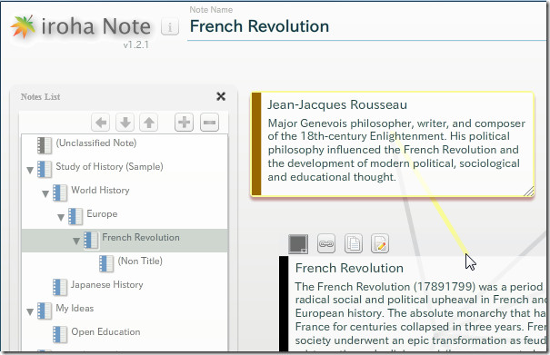
Task: Click the French Revolution card title
Action: (x=349, y=268)
